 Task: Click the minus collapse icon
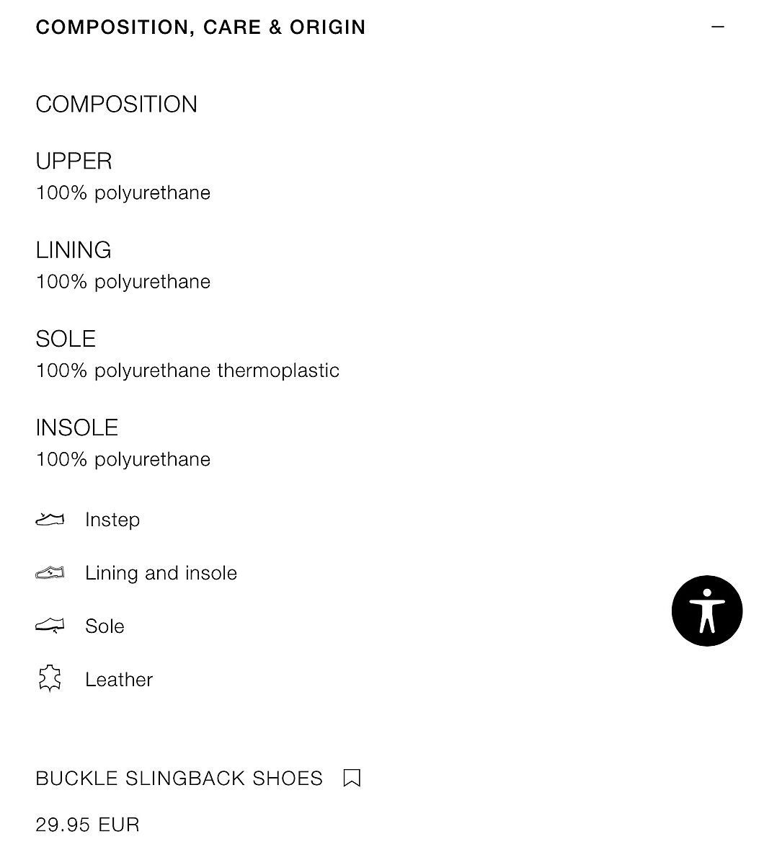tap(717, 27)
